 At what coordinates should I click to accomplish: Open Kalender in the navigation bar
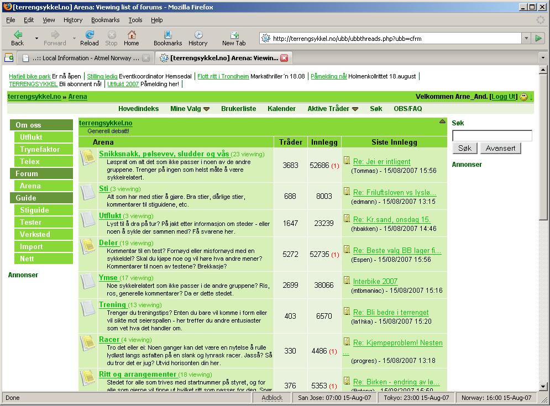pyautogui.click(x=282, y=109)
